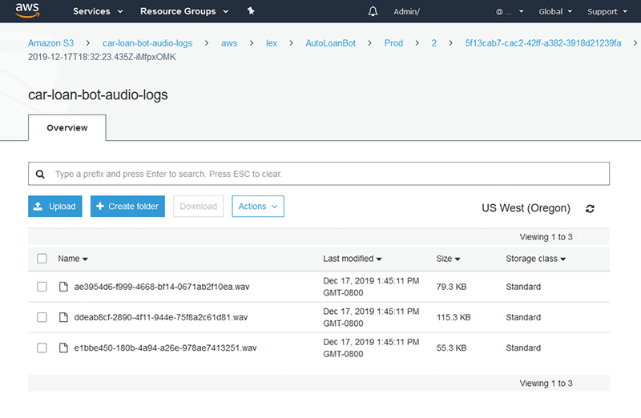Toggle the select-all checkbox in the header
The width and height of the screenshot is (641, 418).
tap(42, 259)
